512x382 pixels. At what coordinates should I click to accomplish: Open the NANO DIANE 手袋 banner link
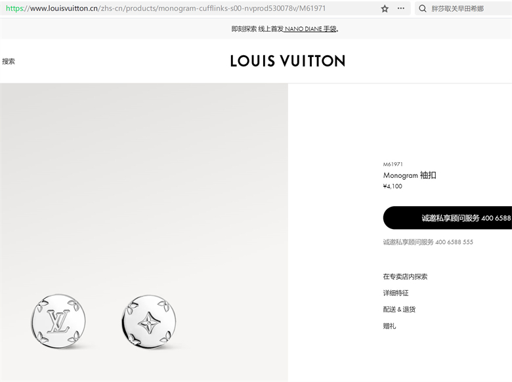(x=310, y=29)
